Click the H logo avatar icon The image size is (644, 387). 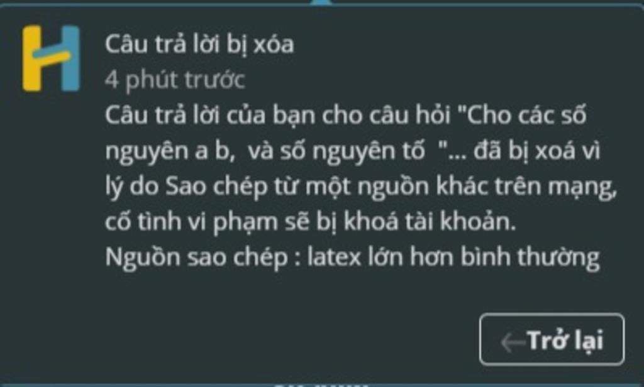(51, 58)
